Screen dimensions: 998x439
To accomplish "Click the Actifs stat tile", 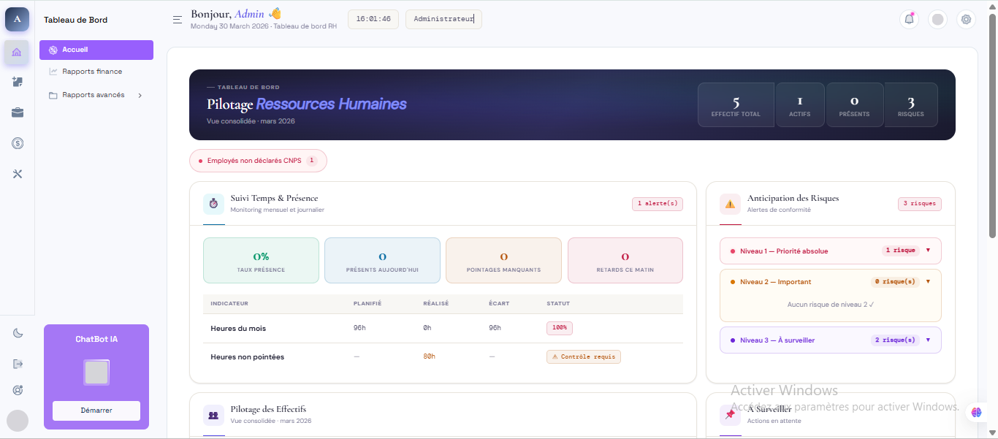I will 800,105.
